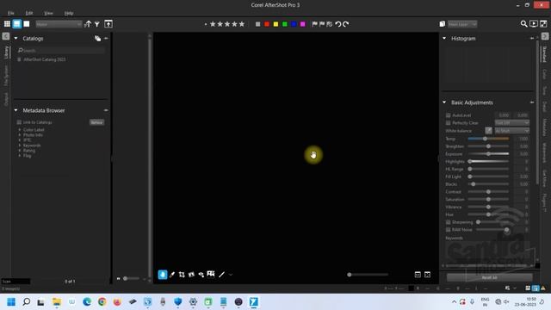Collapse the Catalogs panel triangle
The image size is (551, 310).
click(15, 38)
